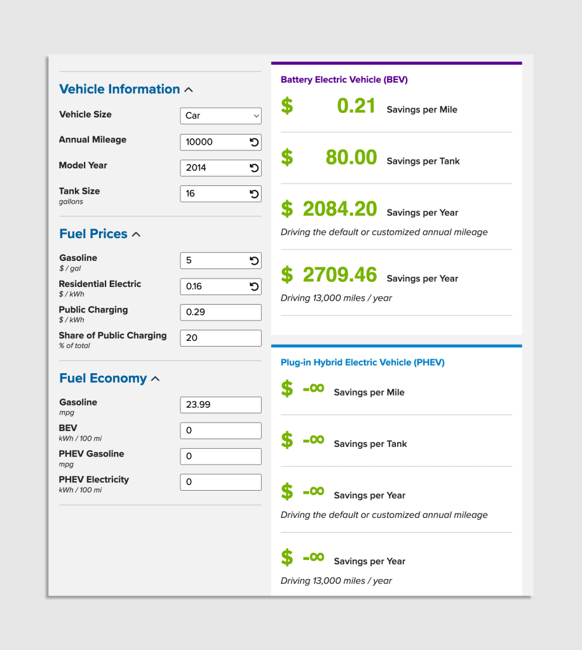The width and height of the screenshot is (582, 650).
Task: Click the dollar icon beside PHEV Savings per Tank
Action: 287,441
